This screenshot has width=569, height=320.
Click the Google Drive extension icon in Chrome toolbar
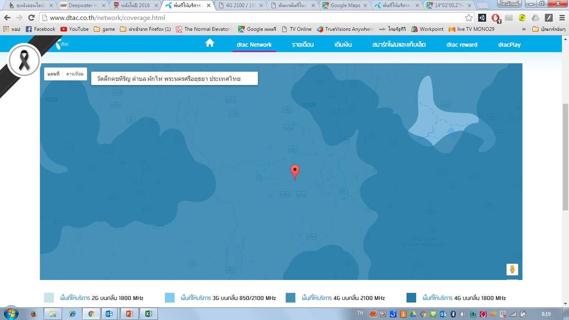[x=535, y=18]
